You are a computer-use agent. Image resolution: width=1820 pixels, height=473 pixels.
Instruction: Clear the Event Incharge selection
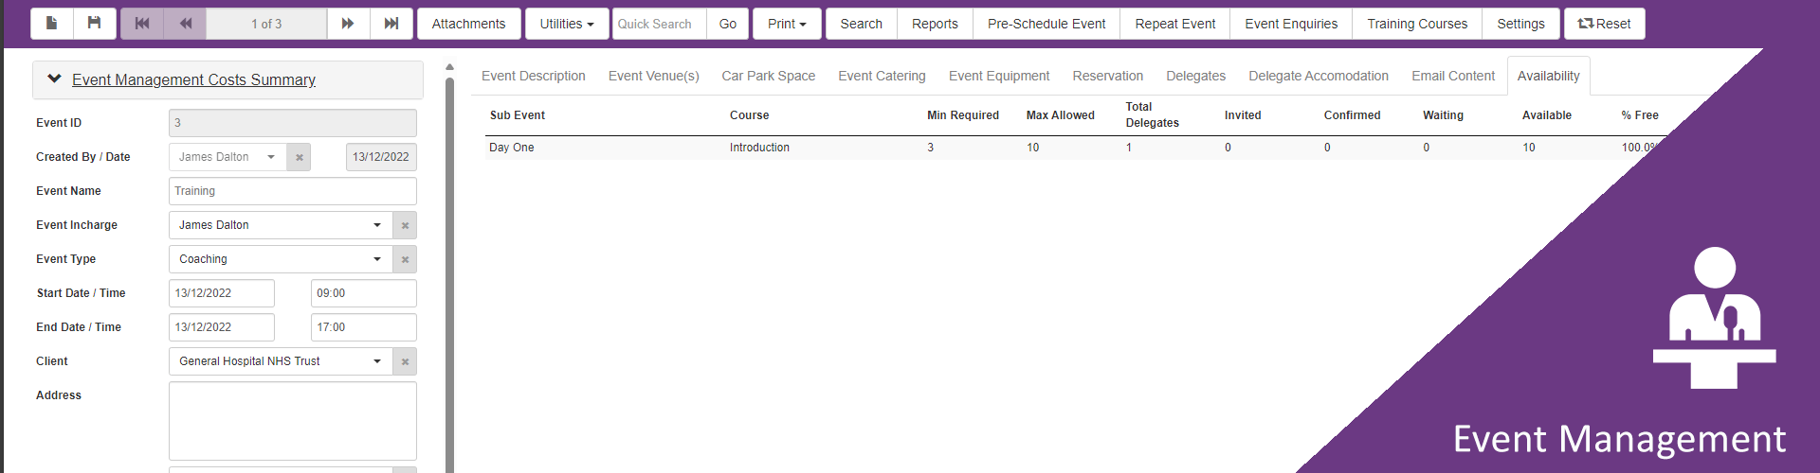405,225
